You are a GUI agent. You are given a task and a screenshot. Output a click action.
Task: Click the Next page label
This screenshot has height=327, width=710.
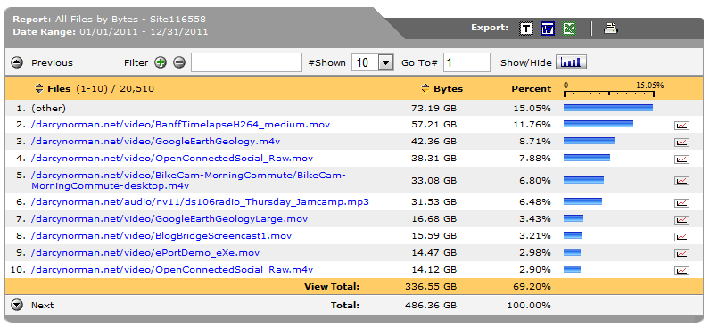pos(42,306)
